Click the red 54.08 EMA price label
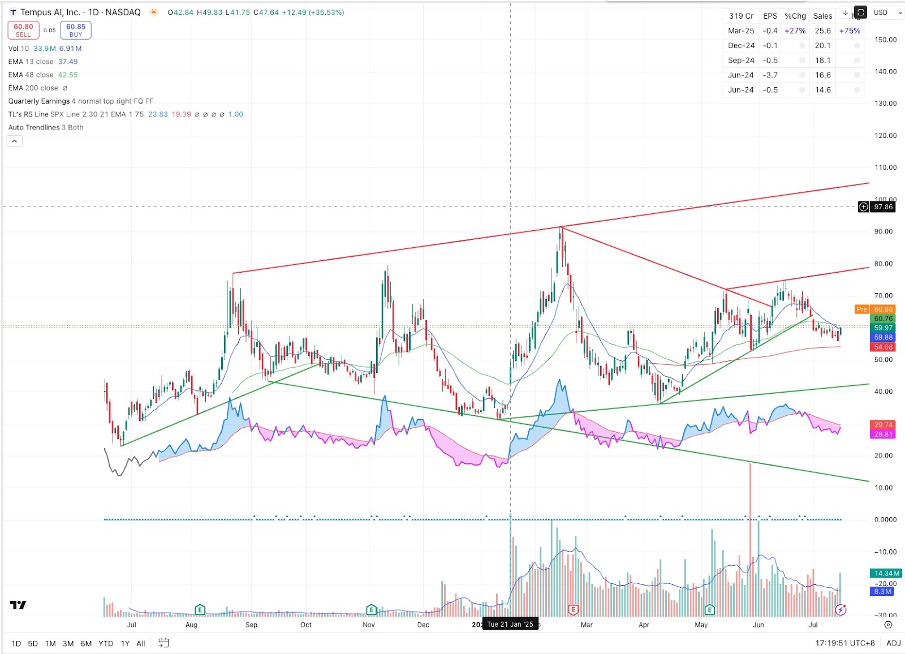 pos(883,347)
